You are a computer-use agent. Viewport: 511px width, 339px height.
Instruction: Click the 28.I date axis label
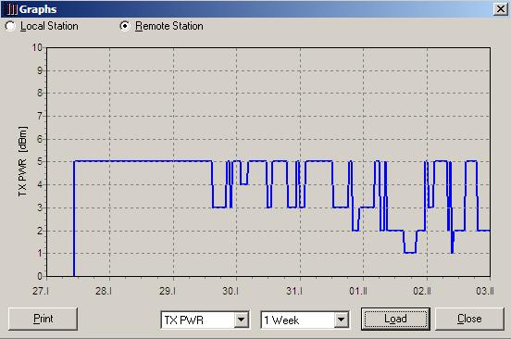click(x=104, y=291)
